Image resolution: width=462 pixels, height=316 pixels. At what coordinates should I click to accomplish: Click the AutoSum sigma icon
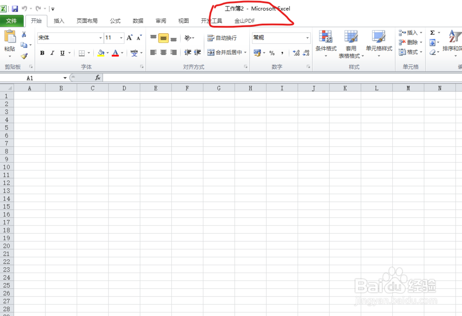click(x=432, y=33)
